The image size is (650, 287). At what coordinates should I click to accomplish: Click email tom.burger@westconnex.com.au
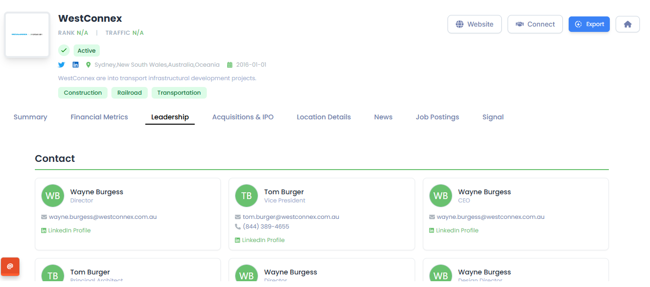[x=291, y=217]
